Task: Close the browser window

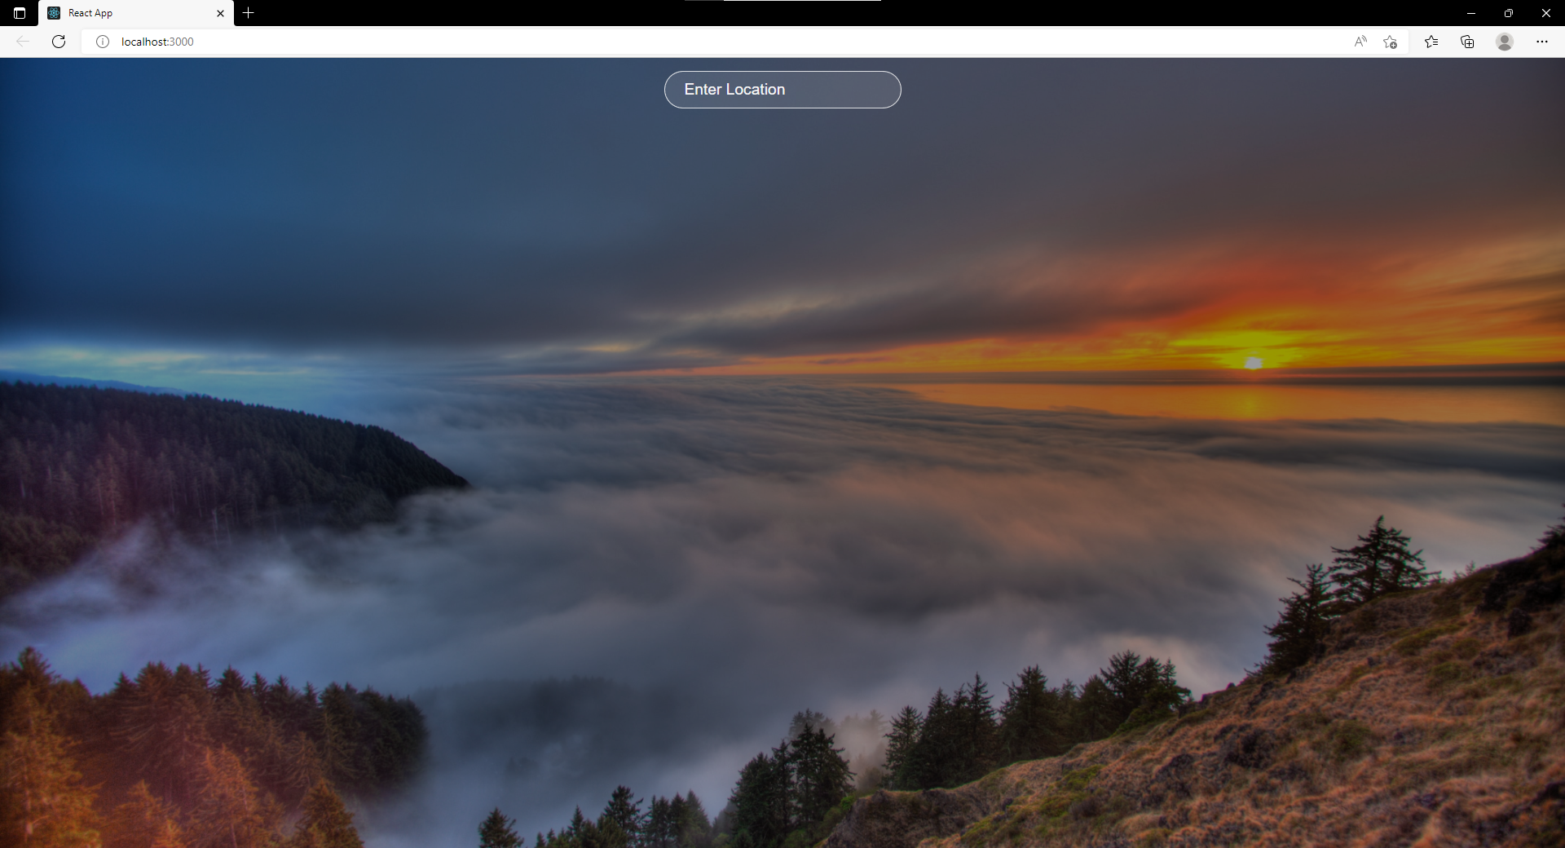Action: click(x=1545, y=13)
